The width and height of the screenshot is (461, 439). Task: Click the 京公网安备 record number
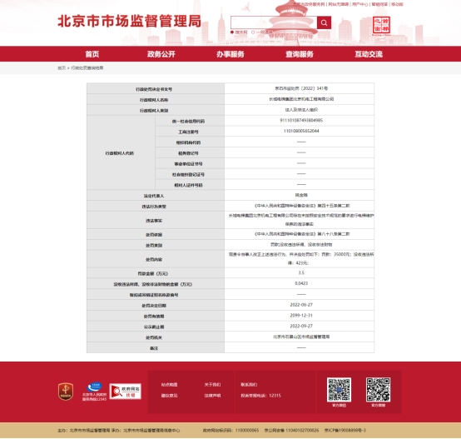coord(291,430)
